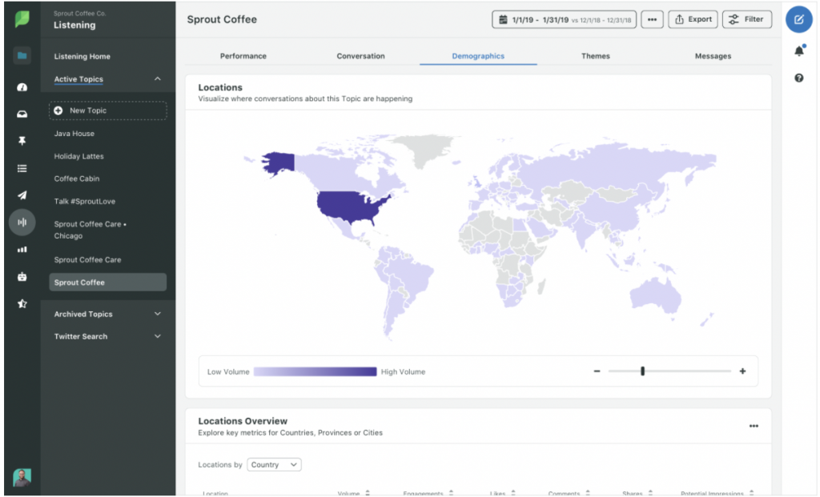820x497 pixels.
Task: Open the dashboard gauge icon
Action: coord(22,87)
